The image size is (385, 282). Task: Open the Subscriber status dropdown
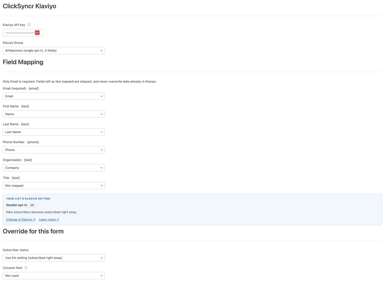(x=54, y=258)
